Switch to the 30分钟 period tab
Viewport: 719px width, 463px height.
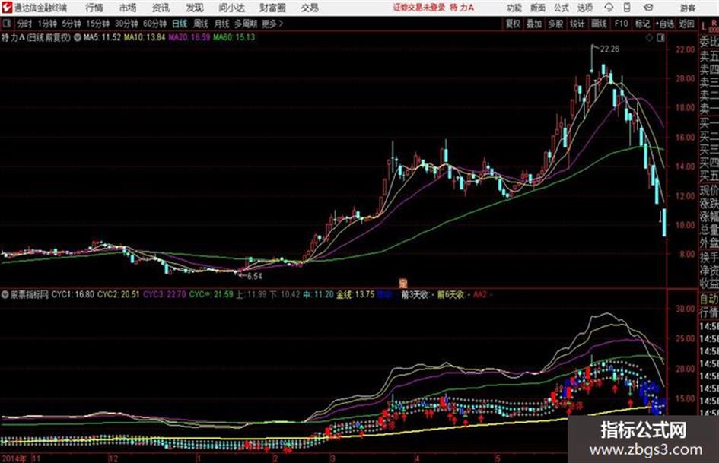(x=126, y=24)
